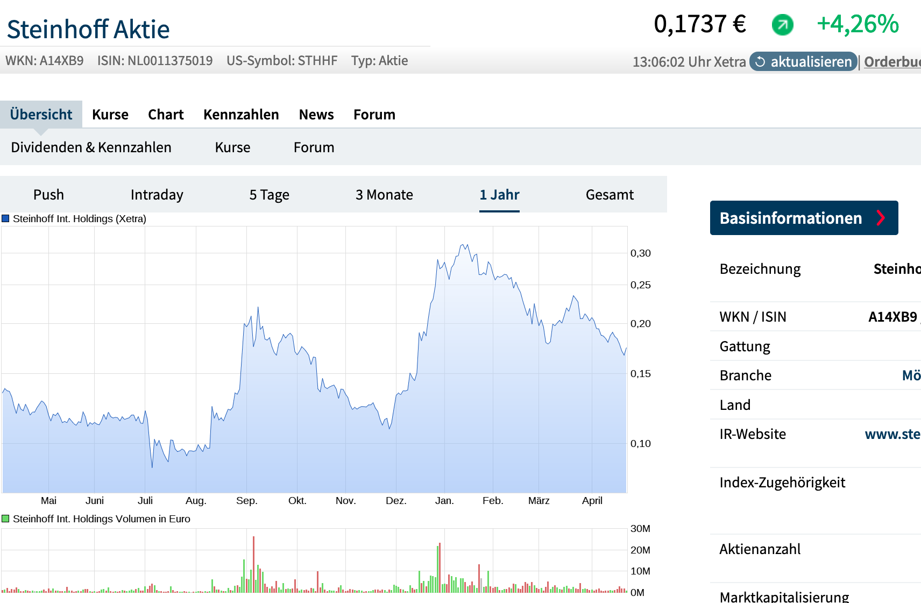
Task: Click the green upward trend arrow icon
Action: (782, 25)
